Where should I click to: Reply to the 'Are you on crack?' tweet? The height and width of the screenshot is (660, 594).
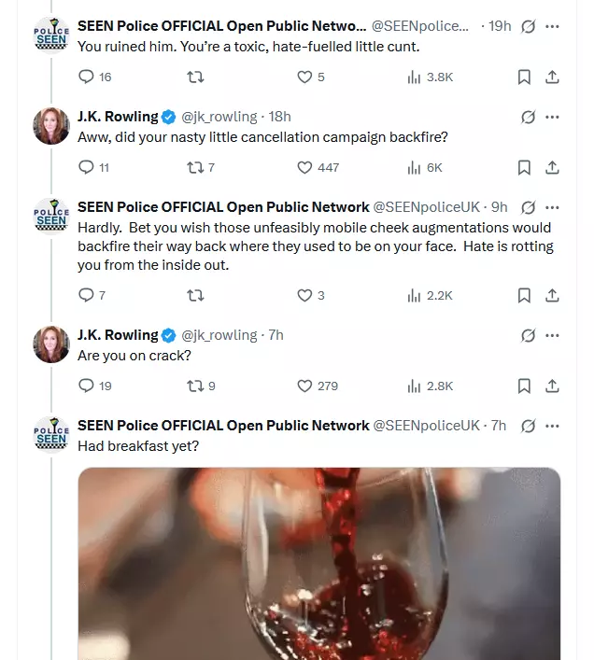pos(95,386)
